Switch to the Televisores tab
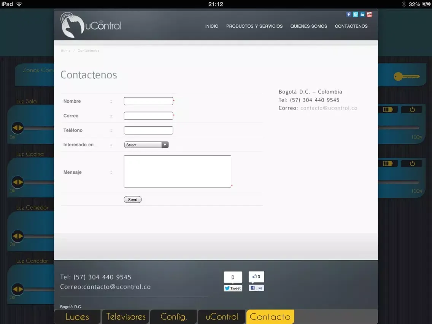Screen dimensions: 432x324 [x=126, y=317]
